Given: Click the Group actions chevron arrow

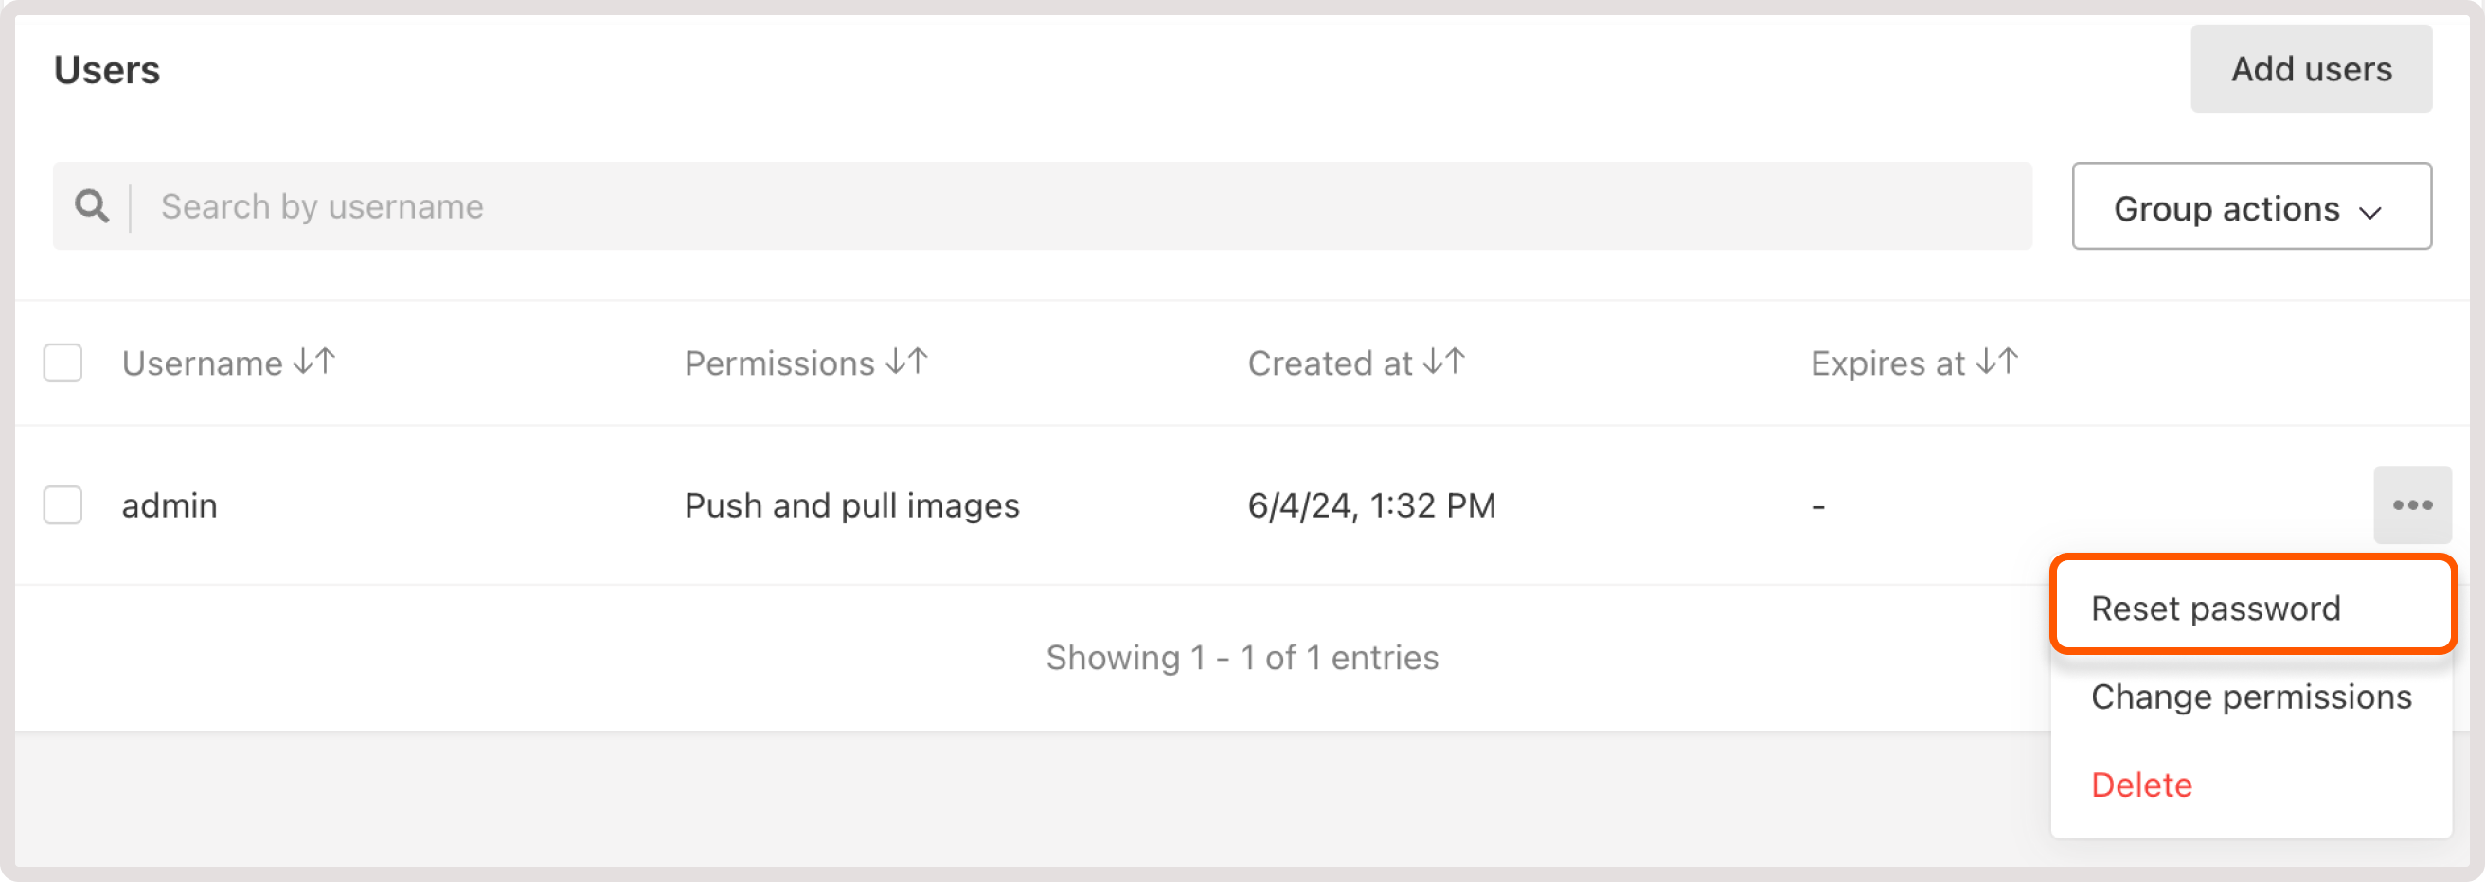Looking at the screenshot, I should click(2370, 212).
